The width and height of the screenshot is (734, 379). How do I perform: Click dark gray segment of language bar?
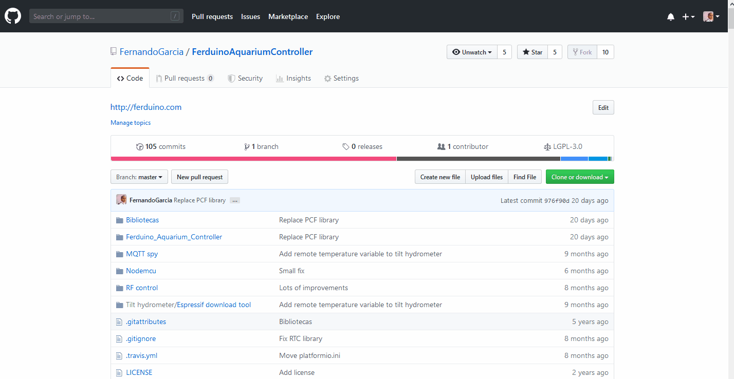(478, 159)
